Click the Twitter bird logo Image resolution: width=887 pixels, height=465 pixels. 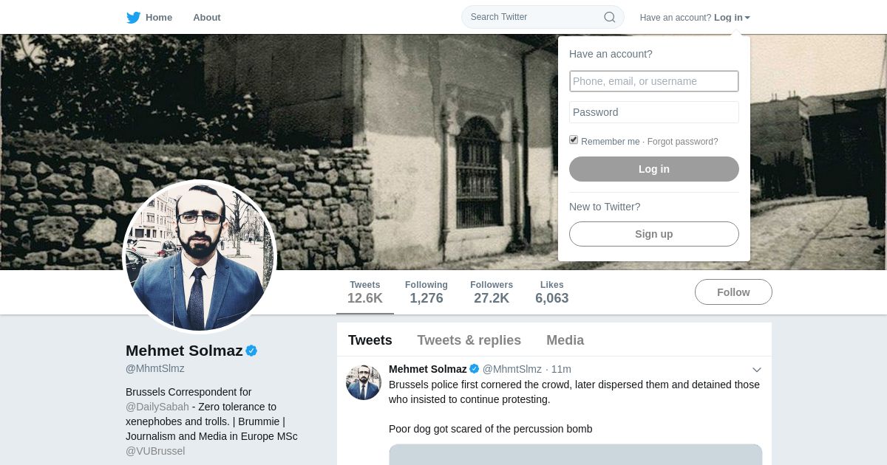pyautogui.click(x=133, y=17)
